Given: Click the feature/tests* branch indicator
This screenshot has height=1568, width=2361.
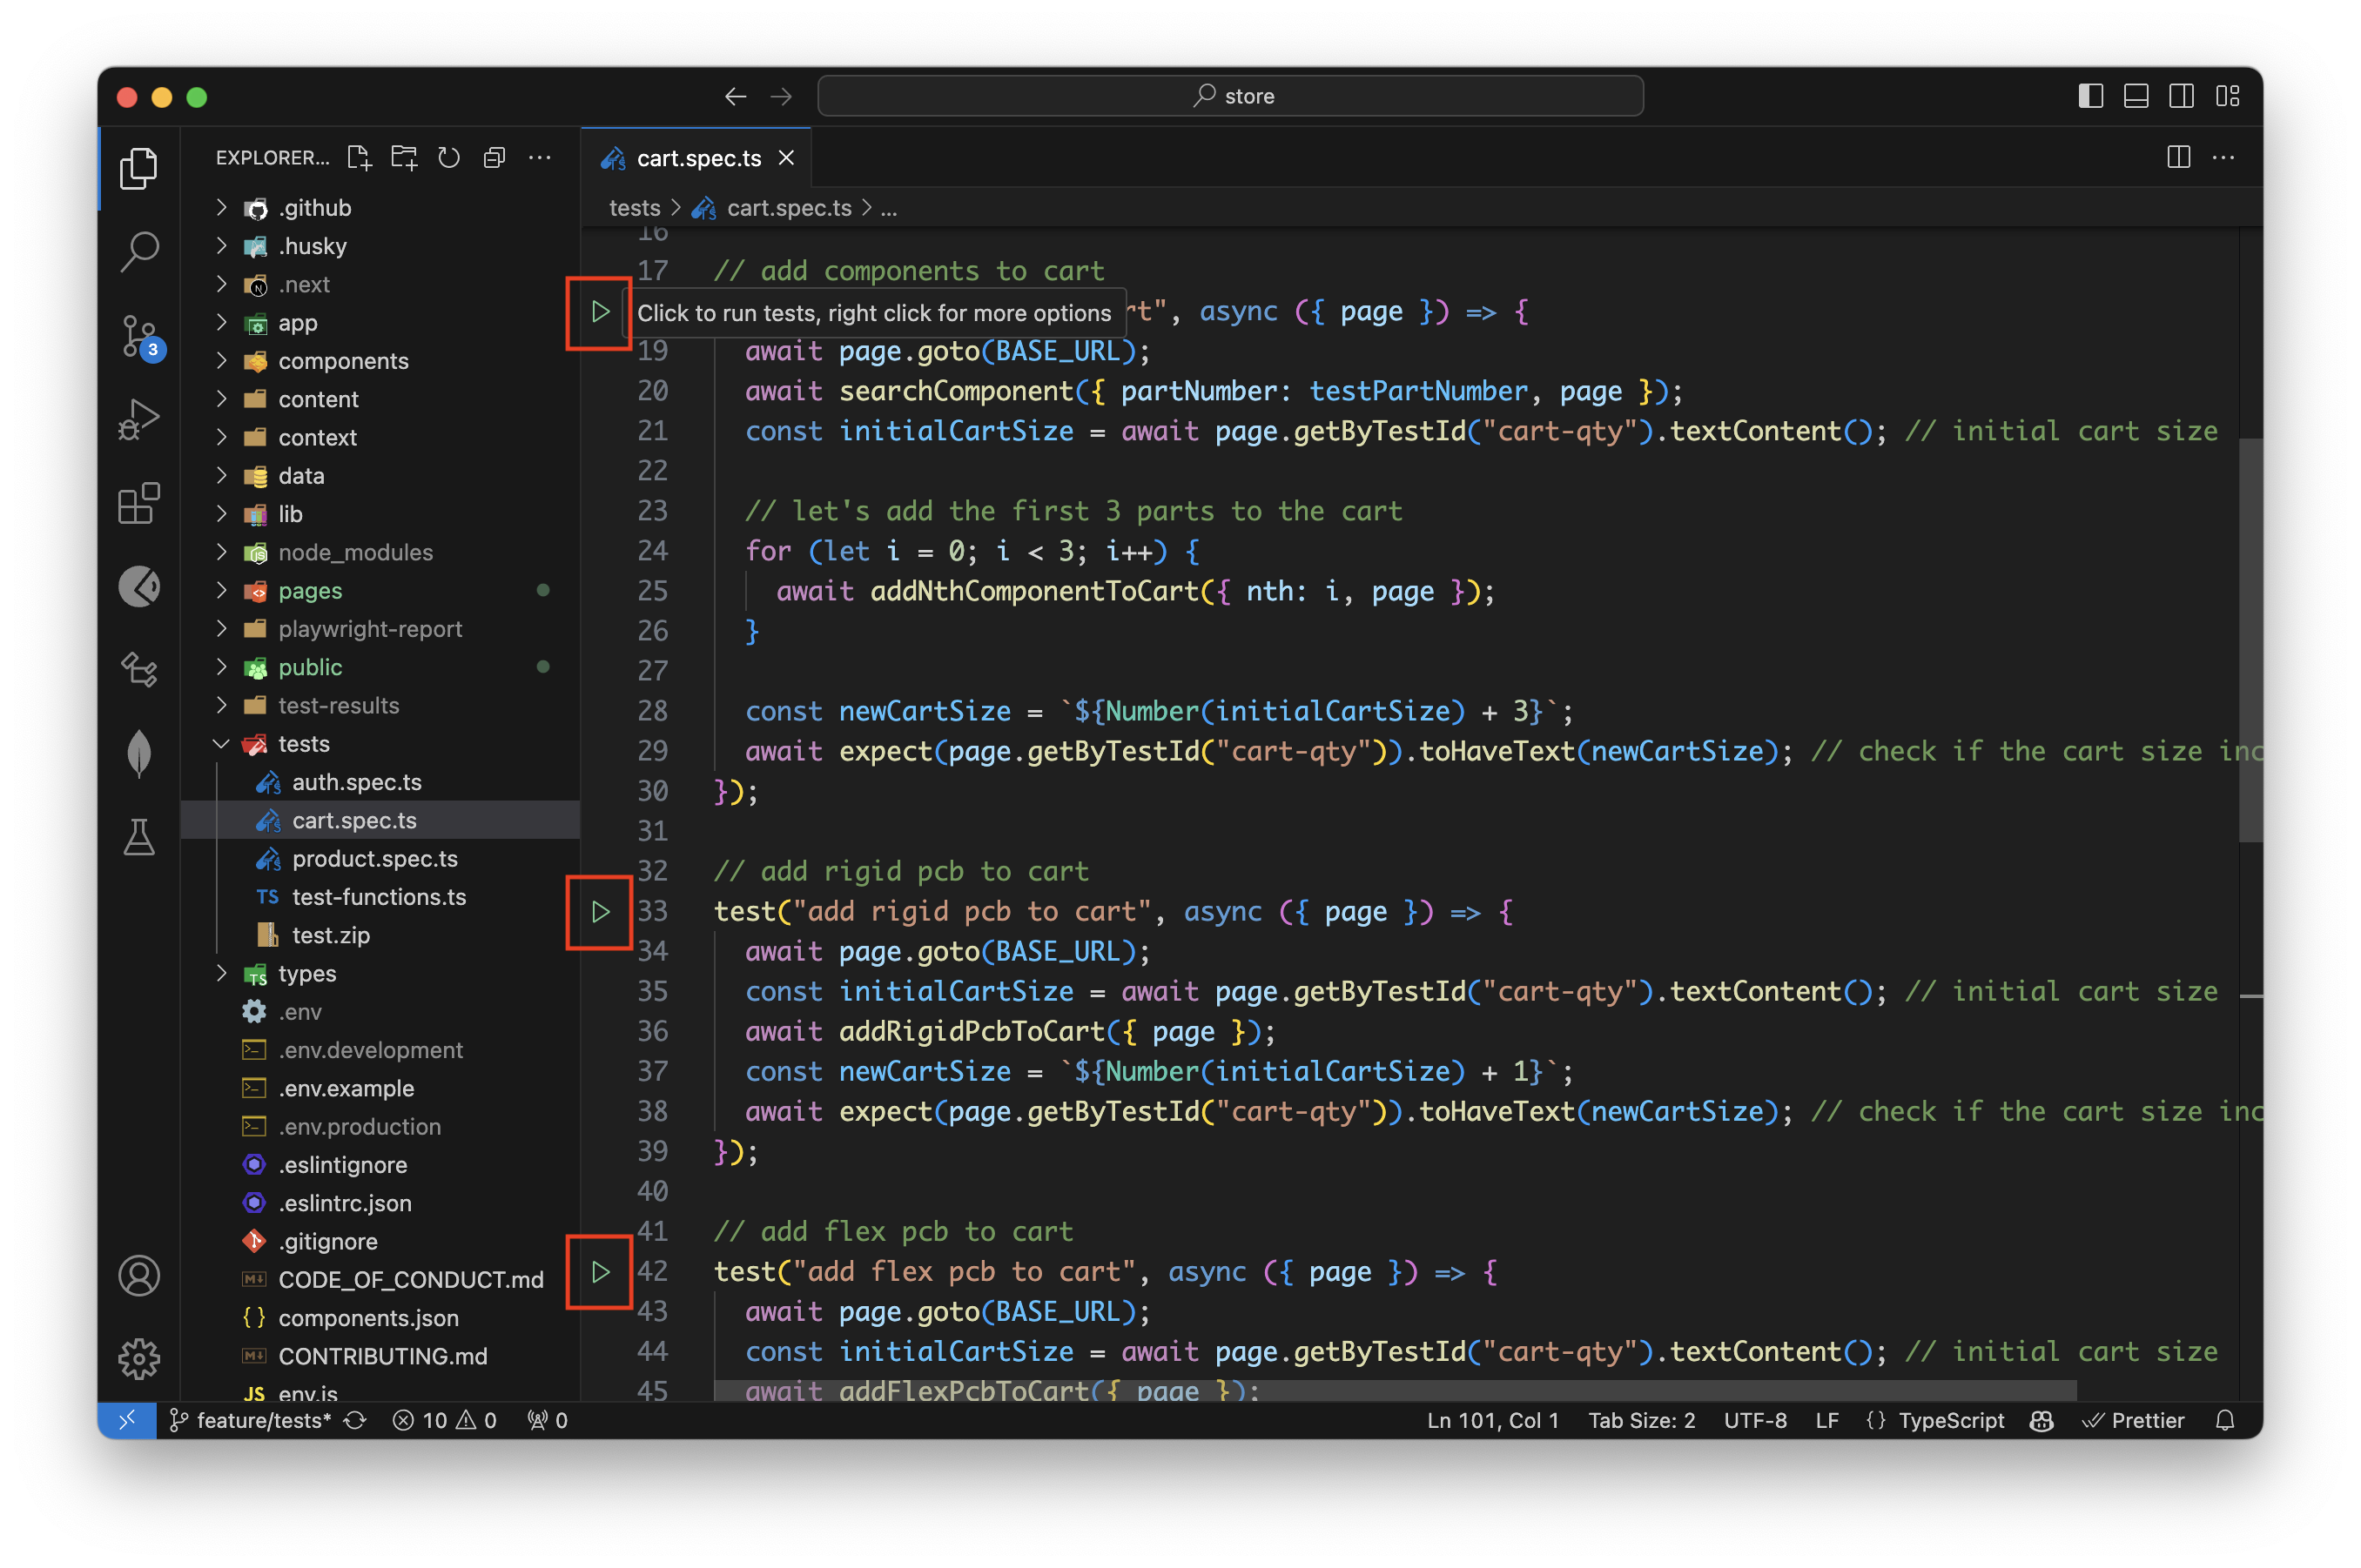Looking at the screenshot, I should click(250, 1420).
